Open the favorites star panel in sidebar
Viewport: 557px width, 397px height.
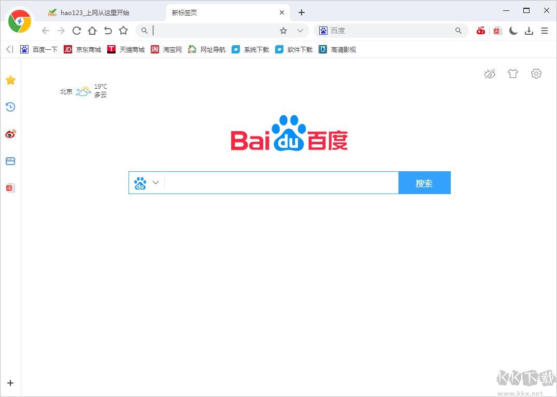click(10, 80)
